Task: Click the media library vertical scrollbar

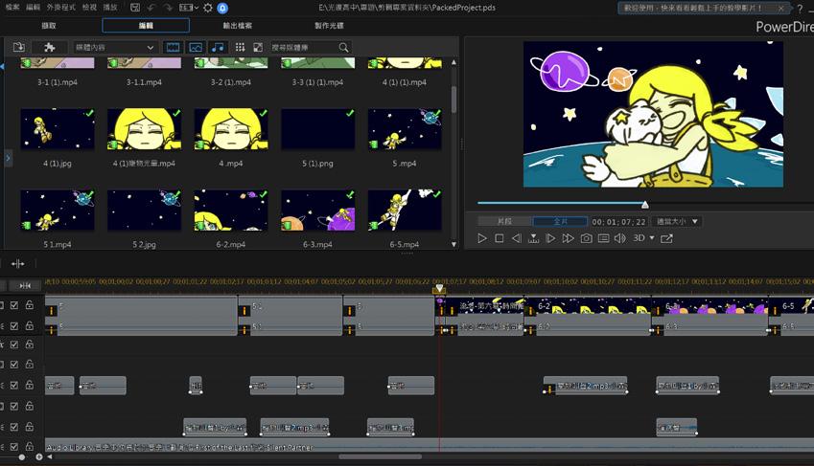Action: [454, 100]
